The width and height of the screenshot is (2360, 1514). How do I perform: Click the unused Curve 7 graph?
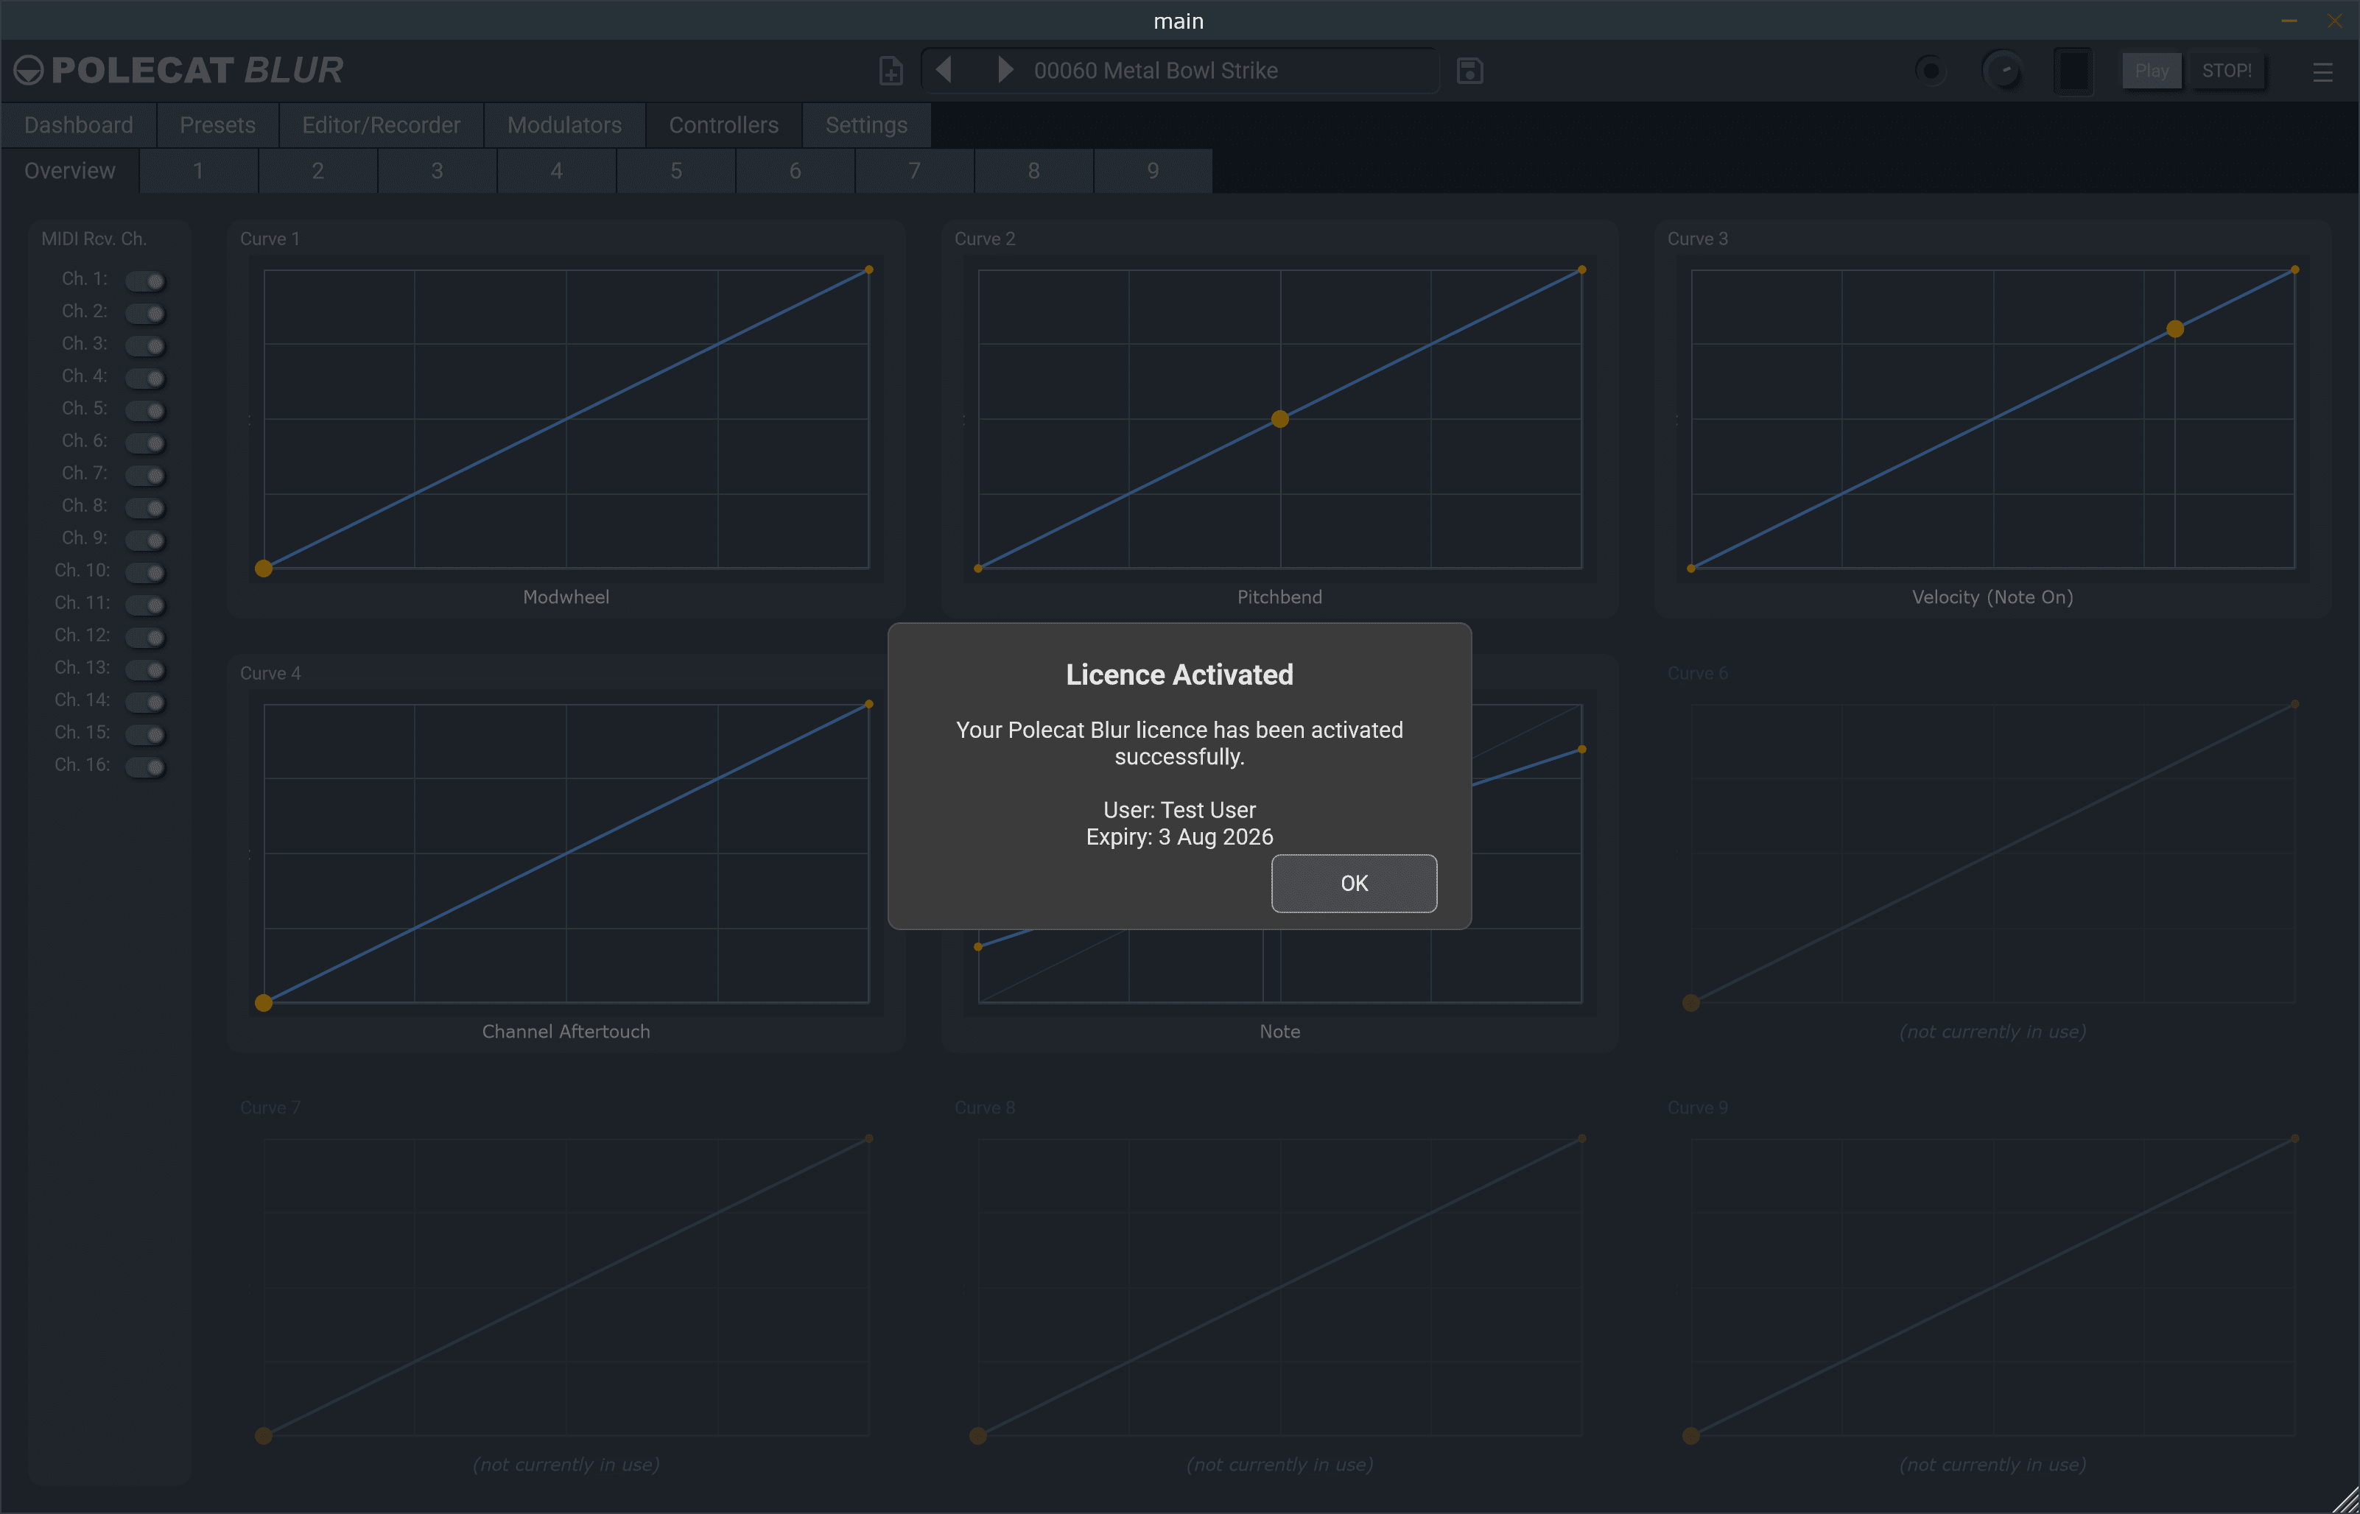[x=566, y=1287]
